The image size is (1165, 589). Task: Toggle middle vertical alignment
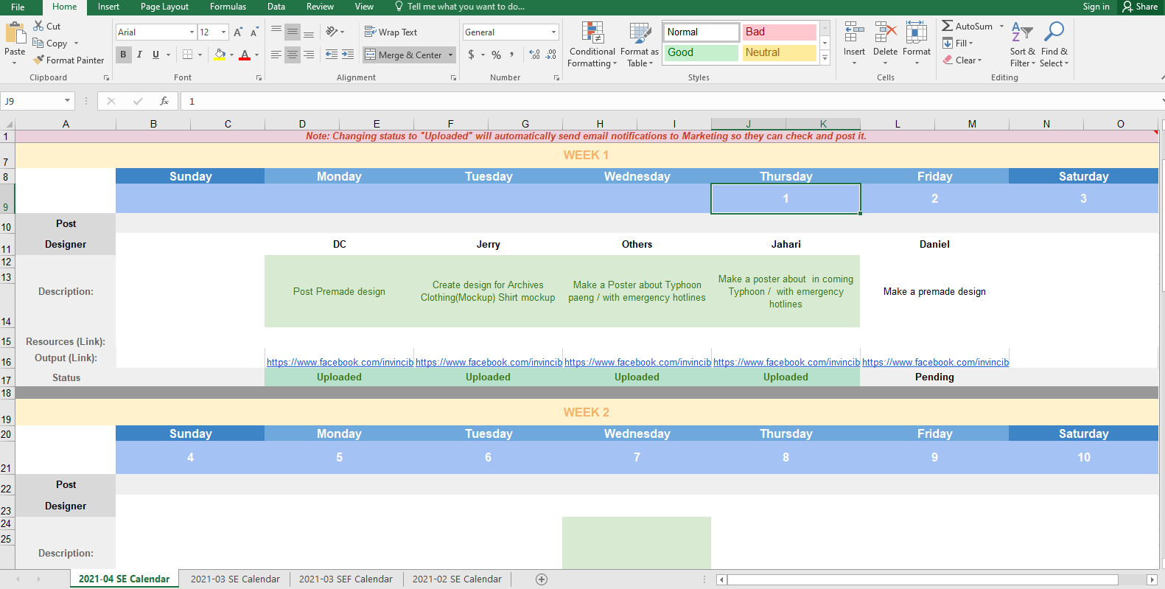click(293, 32)
